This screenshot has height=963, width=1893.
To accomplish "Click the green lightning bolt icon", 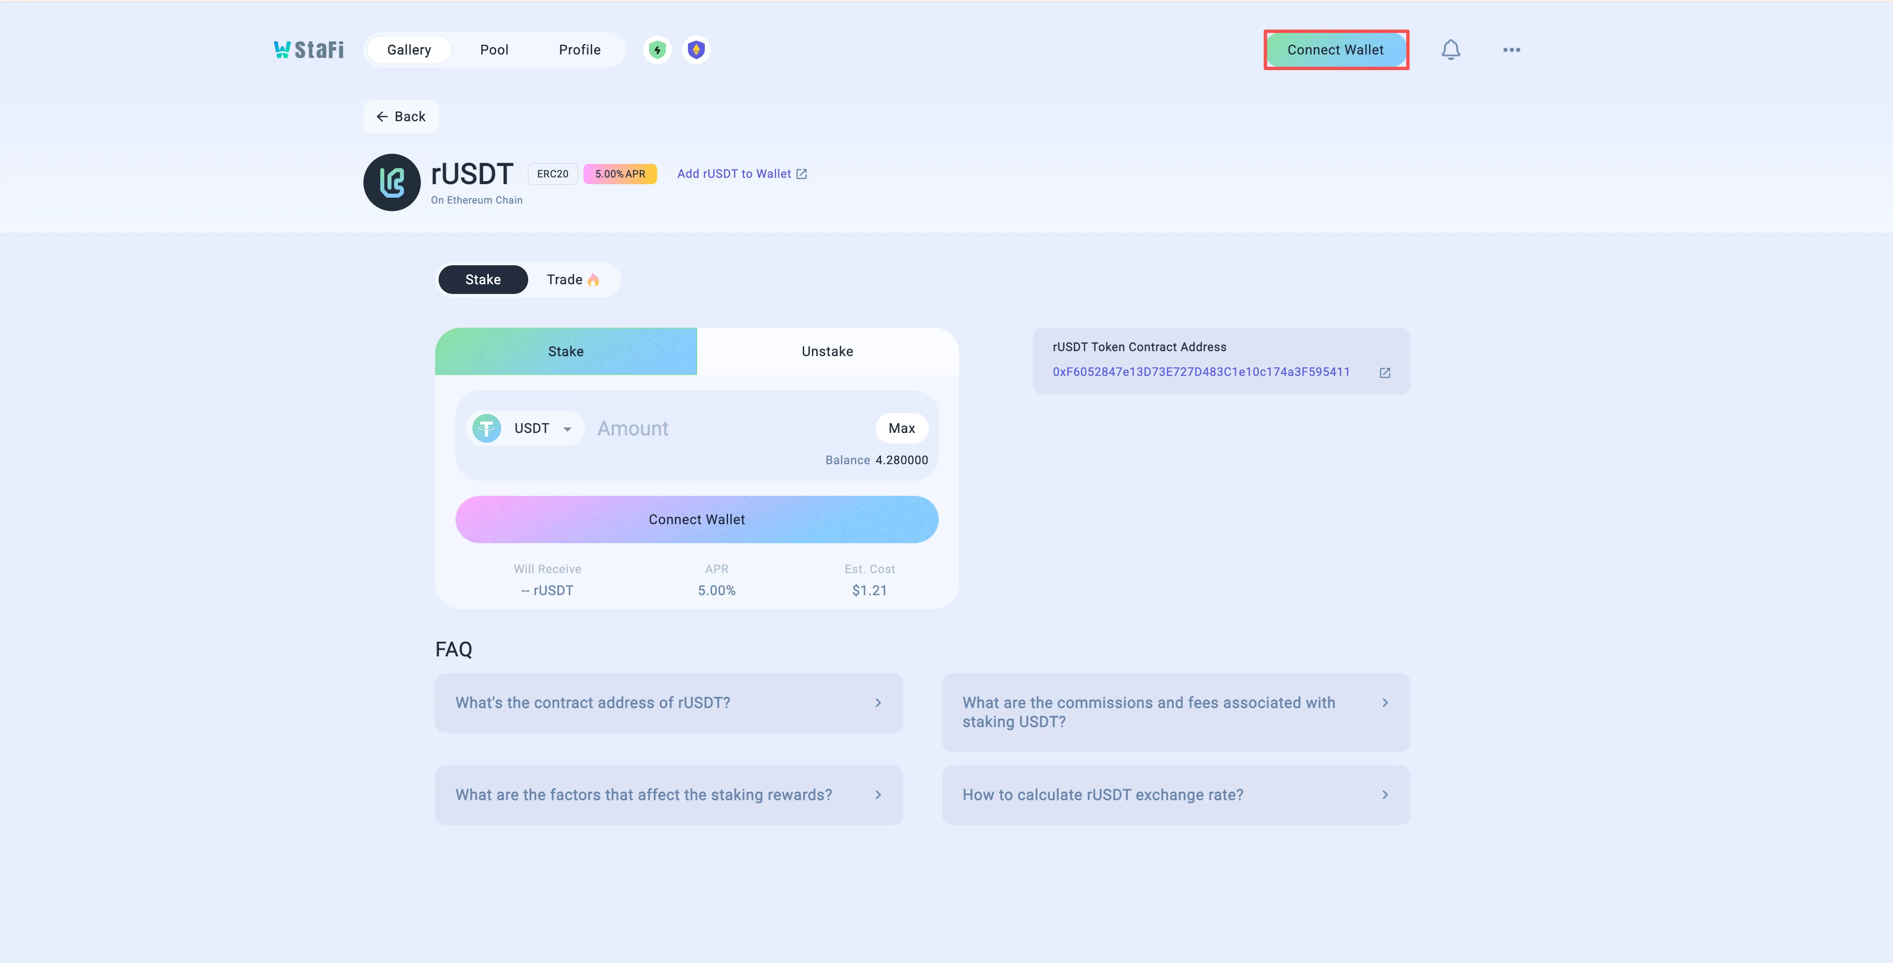I will point(657,50).
